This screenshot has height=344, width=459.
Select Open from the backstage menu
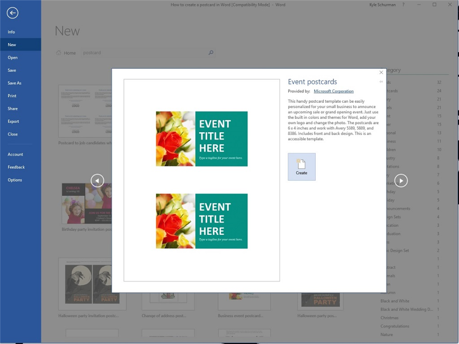13,58
